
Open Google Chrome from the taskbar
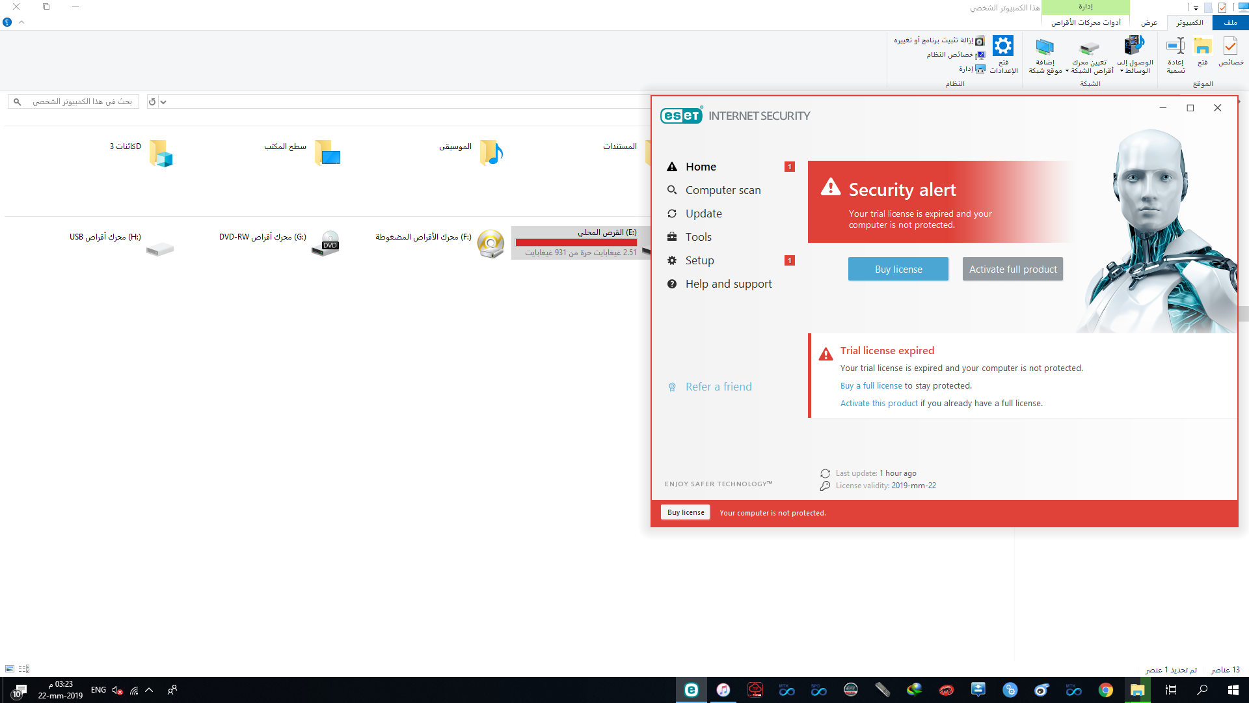point(1105,690)
